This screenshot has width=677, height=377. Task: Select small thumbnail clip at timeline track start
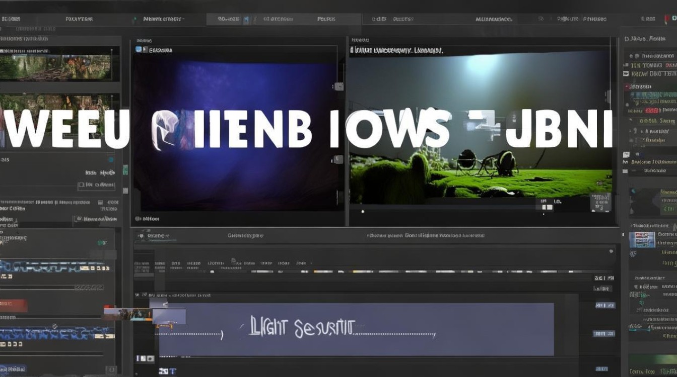click(x=145, y=315)
